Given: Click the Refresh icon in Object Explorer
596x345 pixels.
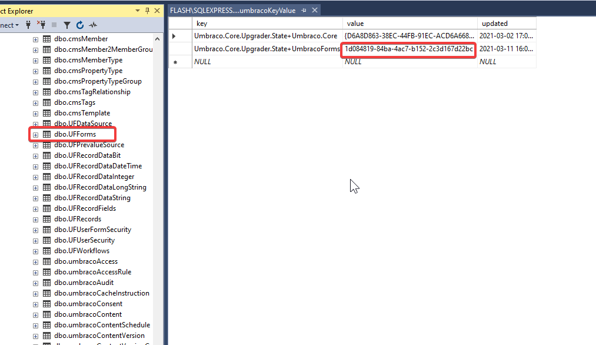Looking at the screenshot, I should tap(80, 25).
